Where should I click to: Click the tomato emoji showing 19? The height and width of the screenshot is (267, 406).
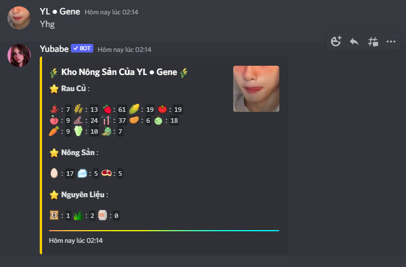(x=162, y=109)
